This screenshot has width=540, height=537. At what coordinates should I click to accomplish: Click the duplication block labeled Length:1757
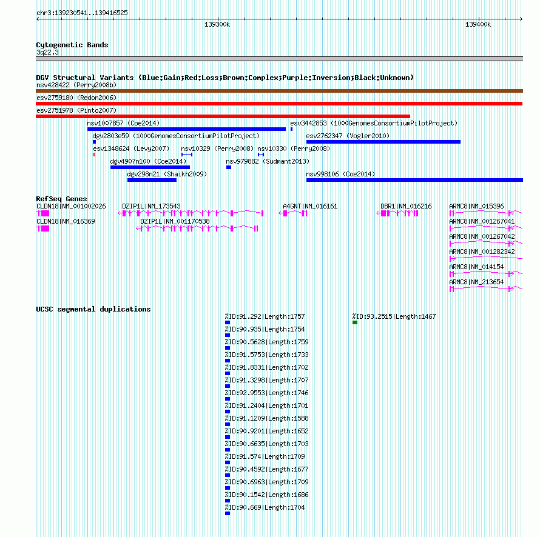pyautogui.click(x=228, y=322)
